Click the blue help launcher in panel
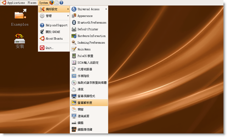Screen dimensions: 227x137 [x=61, y=2]
